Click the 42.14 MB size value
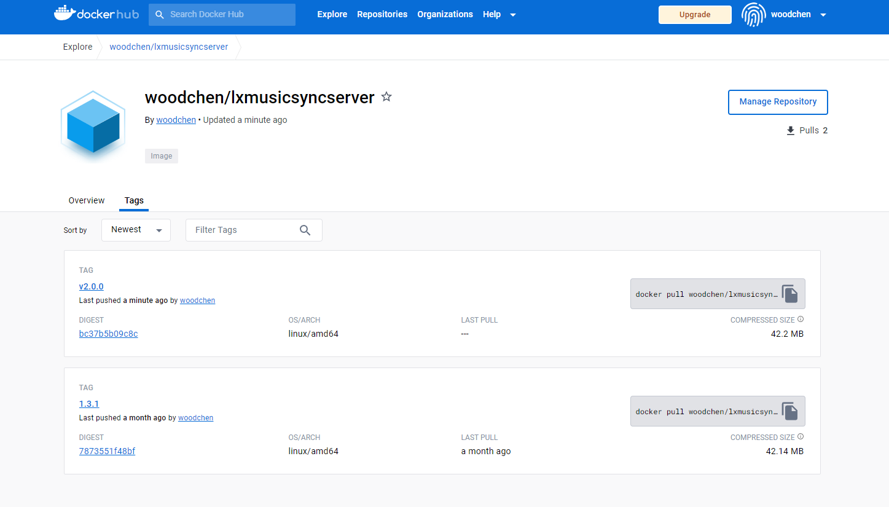889x507 pixels. tap(785, 451)
